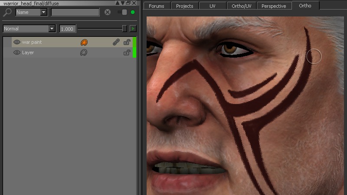Click the orange palette icon on war paint
The height and width of the screenshot is (195, 347).
pyautogui.click(x=84, y=42)
